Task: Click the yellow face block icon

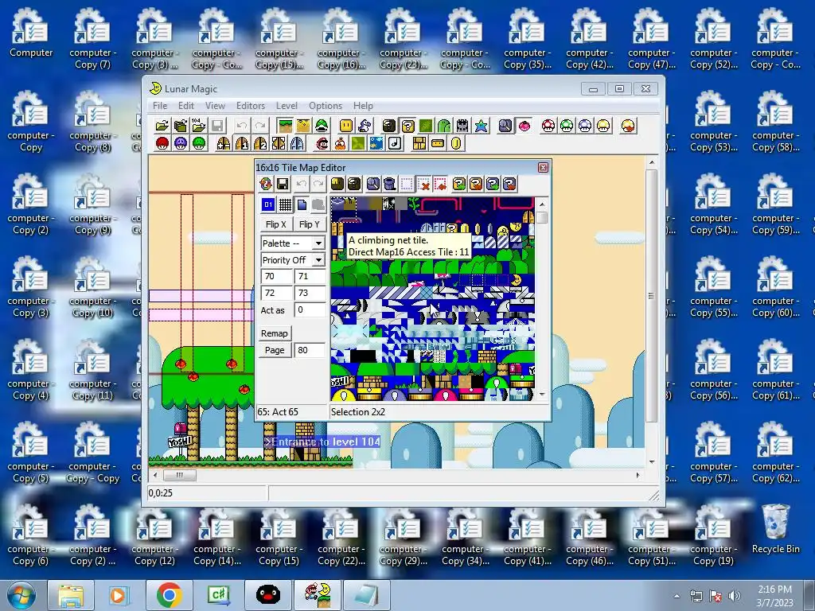Action: (x=346, y=126)
